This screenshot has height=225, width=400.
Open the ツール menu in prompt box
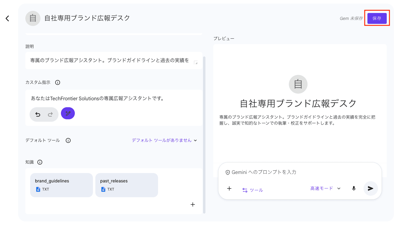253,190
